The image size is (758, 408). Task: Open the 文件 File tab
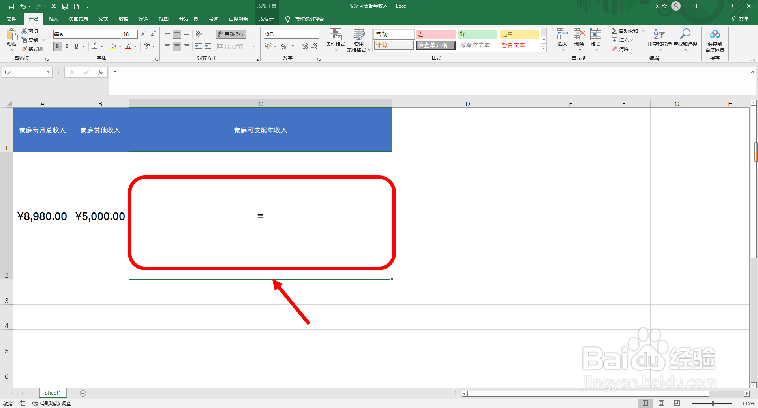click(11, 19)
